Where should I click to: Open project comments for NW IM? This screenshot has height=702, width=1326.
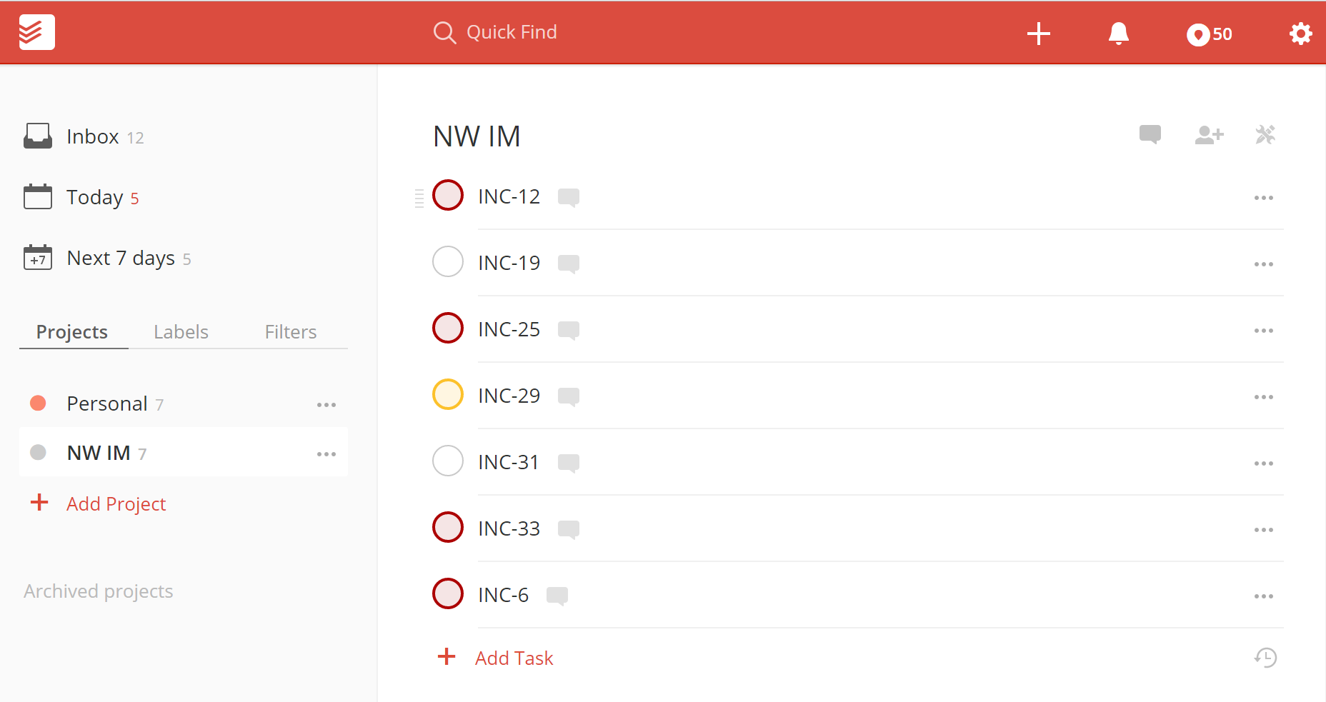[x=1150, y=134]
